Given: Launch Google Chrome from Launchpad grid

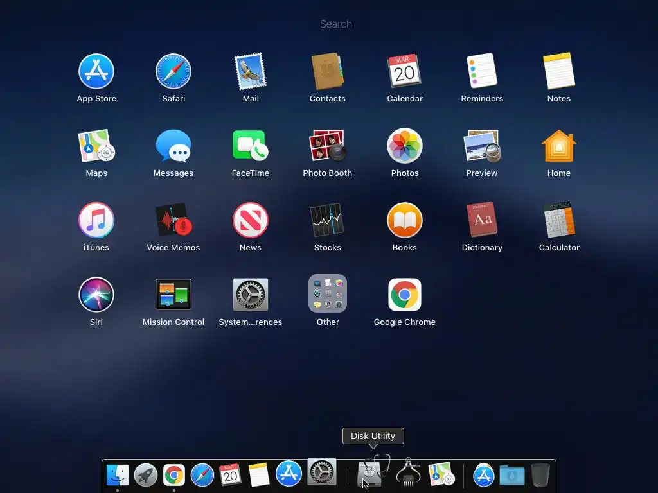Looking at the screenshot, I should coord(405,294).
